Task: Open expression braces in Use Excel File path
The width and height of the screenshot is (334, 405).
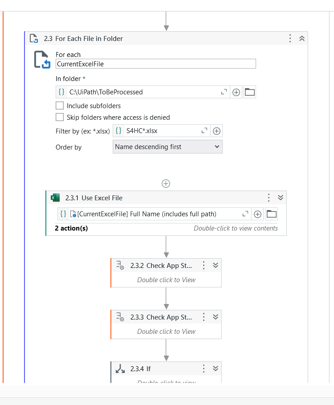Action: tap(63, 214)
